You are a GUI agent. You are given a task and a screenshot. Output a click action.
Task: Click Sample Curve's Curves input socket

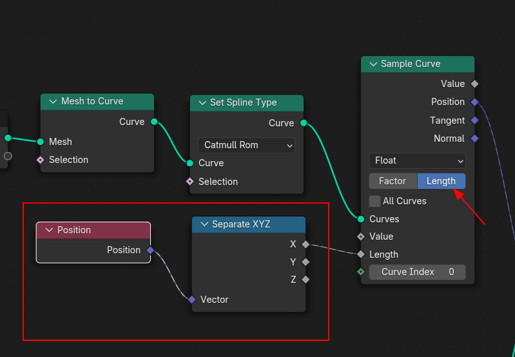361,219
